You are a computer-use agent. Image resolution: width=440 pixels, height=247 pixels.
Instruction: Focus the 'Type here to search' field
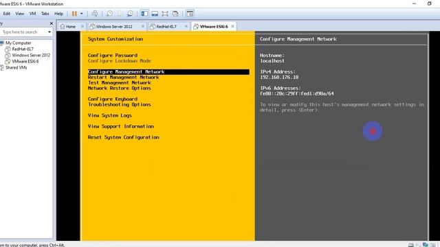24,32
